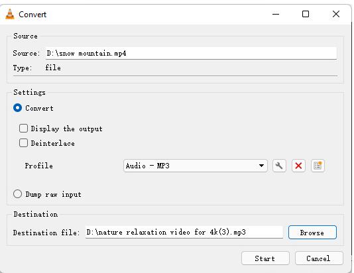This screenshot has width=354, height=273.
Task: Open the Profile dropdown showing Audio - MP3
Action: tap(196, 166)
